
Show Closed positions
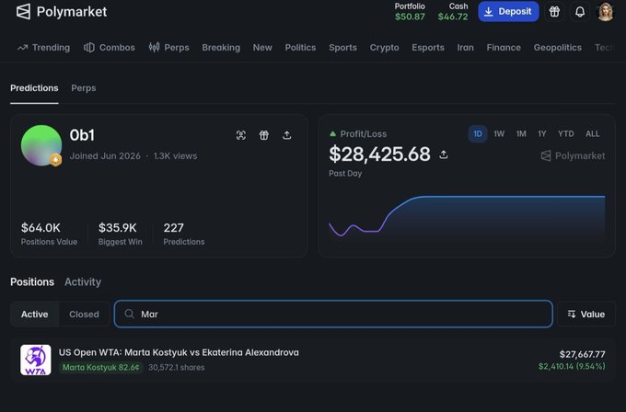click(x=84, y=315)
